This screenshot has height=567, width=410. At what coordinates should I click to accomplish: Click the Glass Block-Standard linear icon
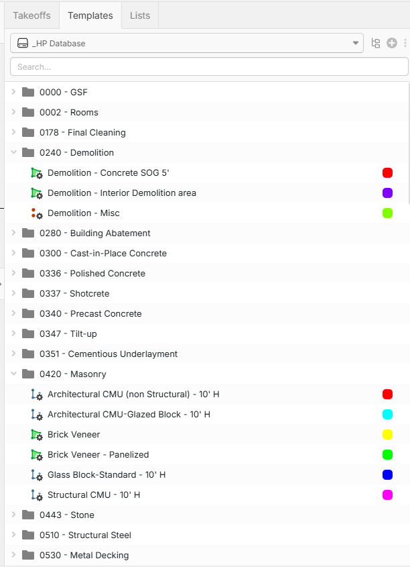click(x=37, y=475)
